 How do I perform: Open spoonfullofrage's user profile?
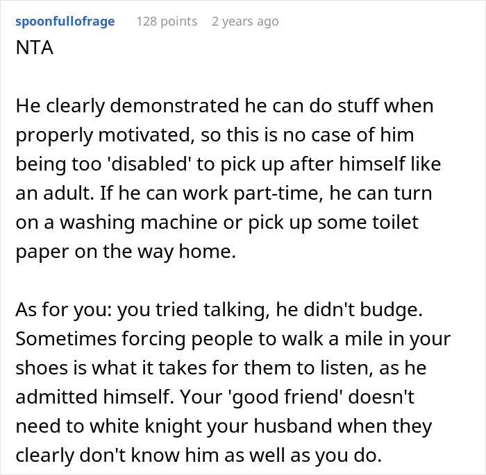[x=64, y=21]
